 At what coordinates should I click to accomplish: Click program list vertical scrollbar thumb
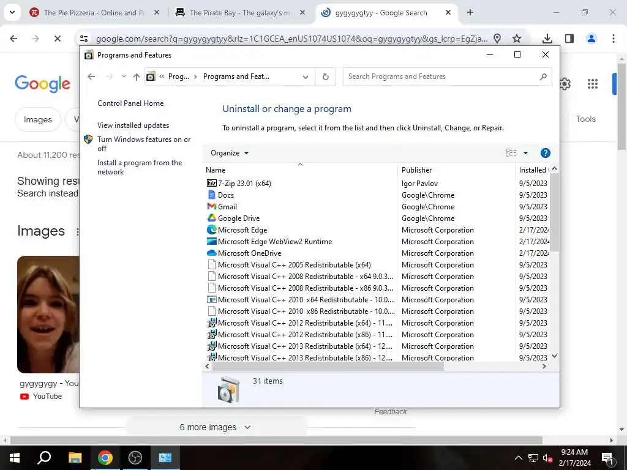click(x=554, y=212)
